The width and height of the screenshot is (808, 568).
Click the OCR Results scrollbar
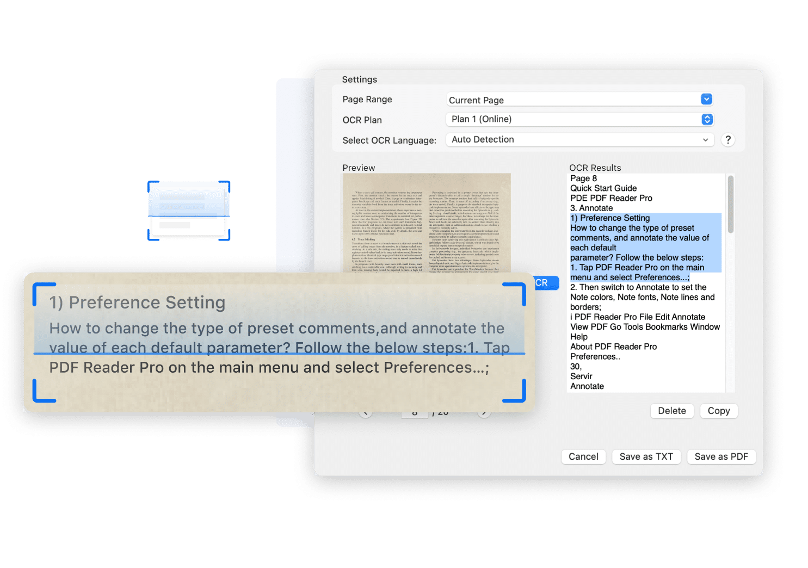tap(730, 204)
